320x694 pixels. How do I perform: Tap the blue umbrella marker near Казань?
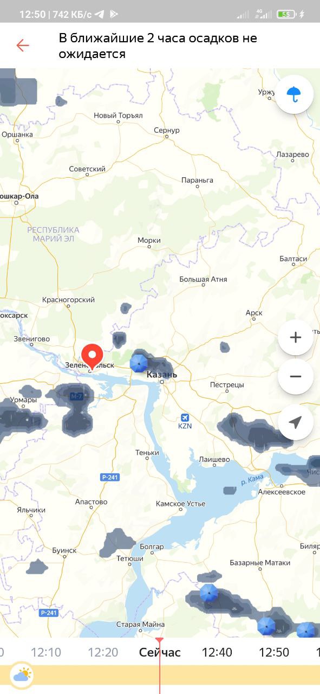pyautogui.click(x=139, y=363)
